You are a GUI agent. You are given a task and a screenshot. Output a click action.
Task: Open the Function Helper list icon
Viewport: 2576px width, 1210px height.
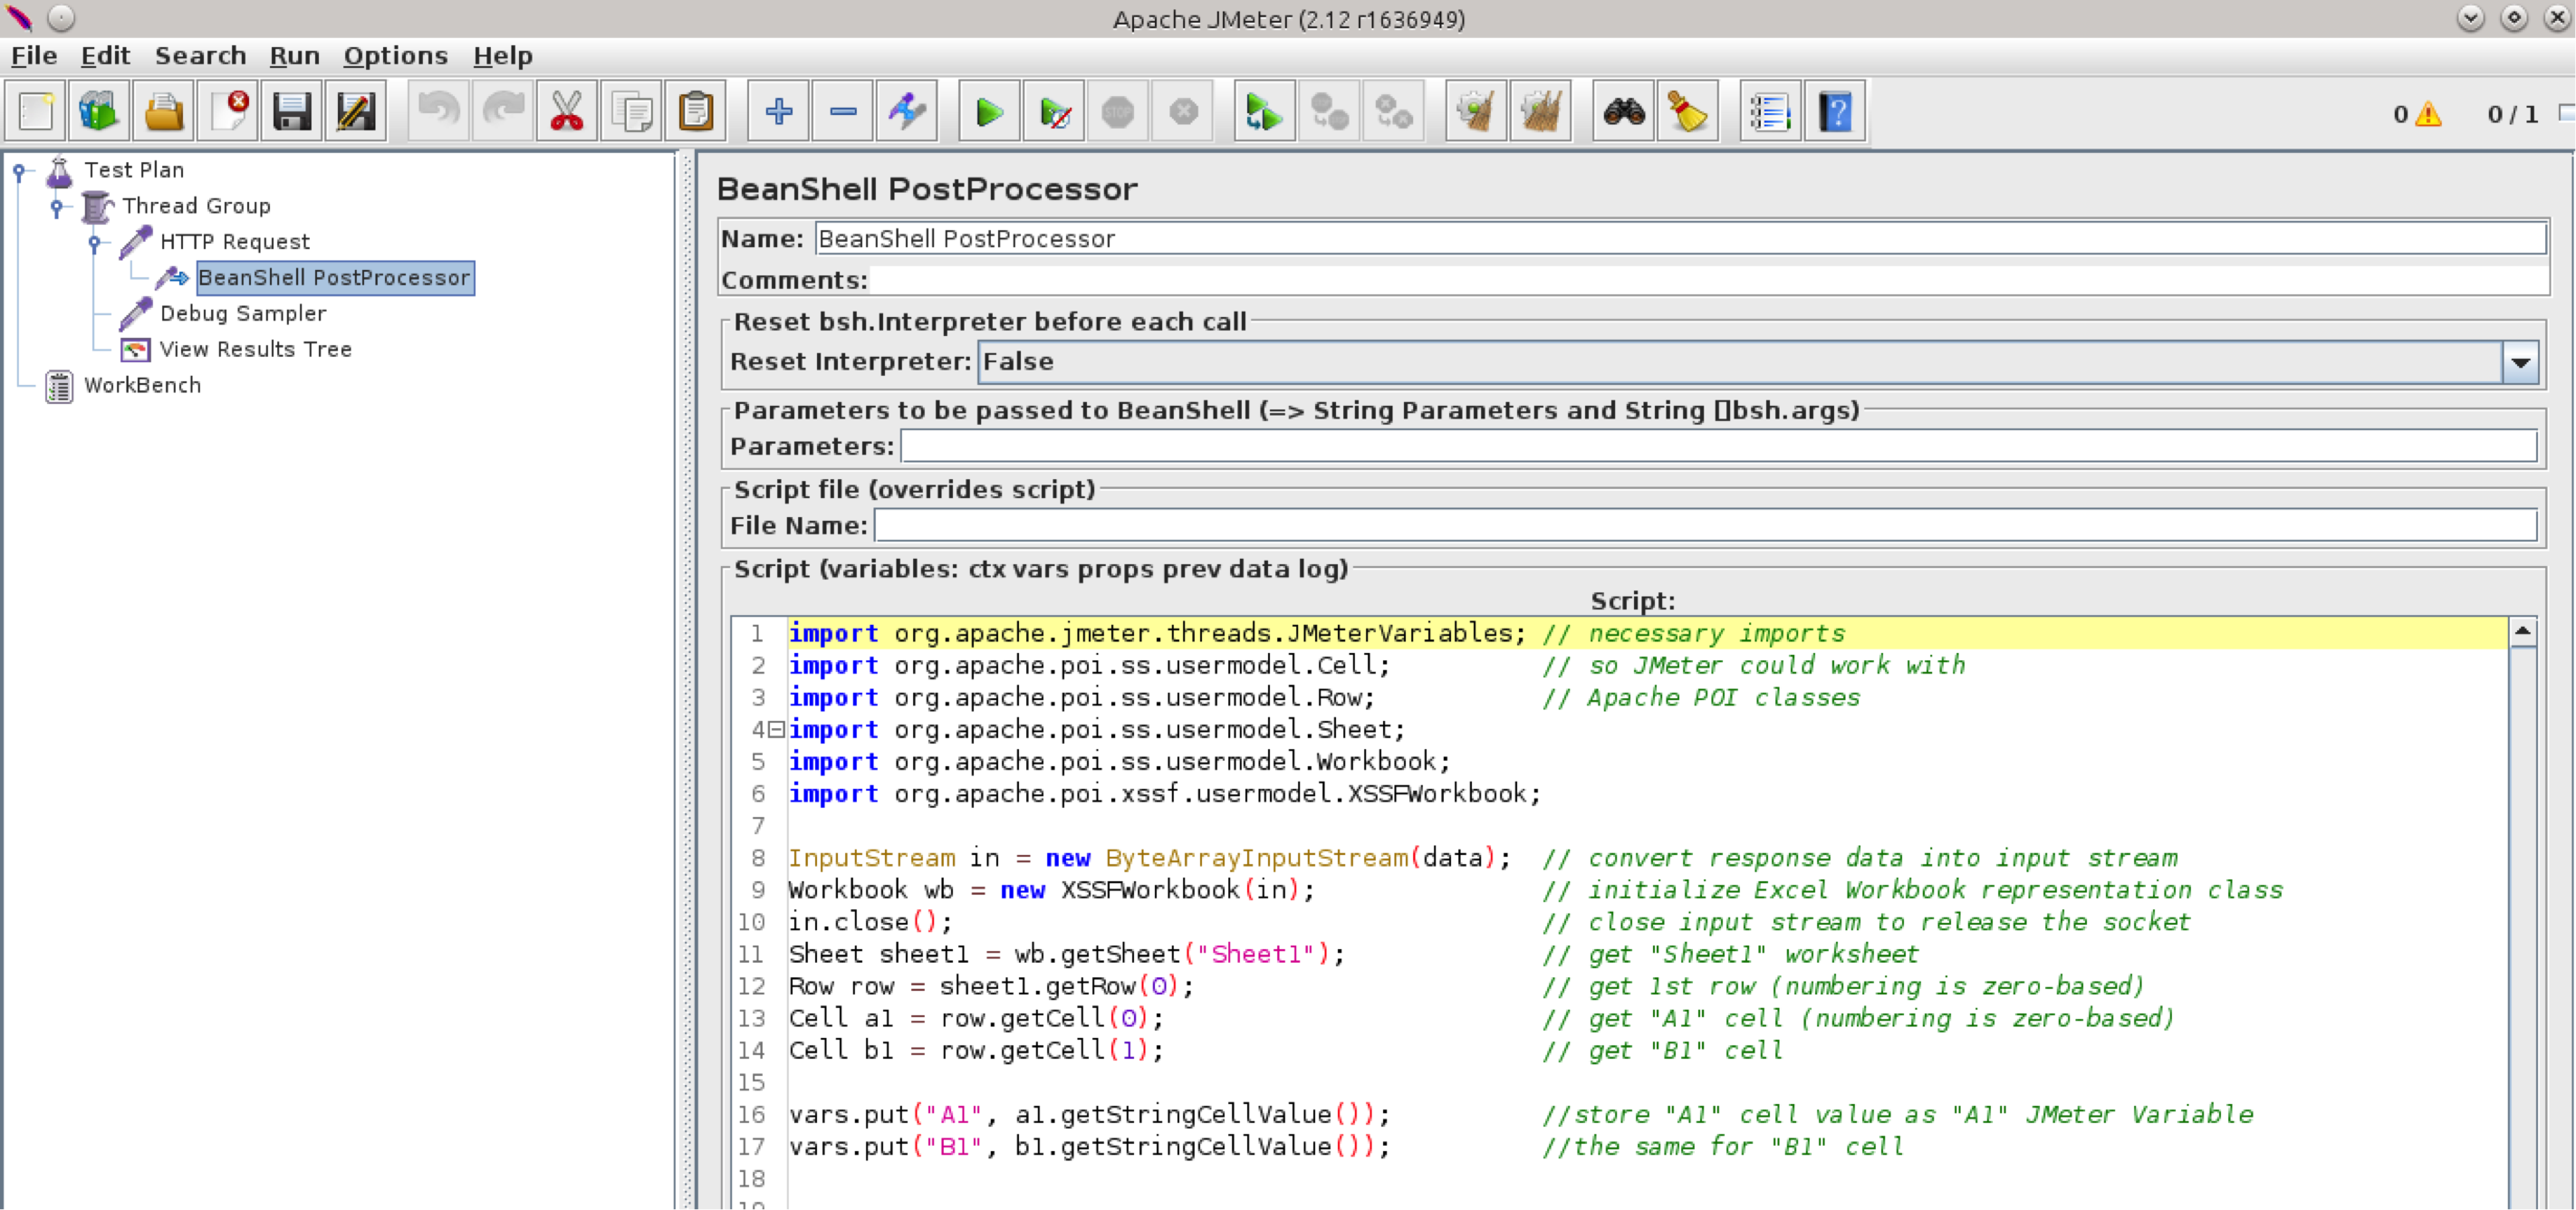click(1771, 111)
